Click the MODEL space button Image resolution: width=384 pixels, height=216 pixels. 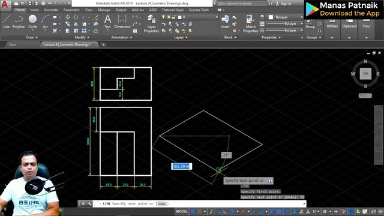pyautogui.click(x=182, y=211)
